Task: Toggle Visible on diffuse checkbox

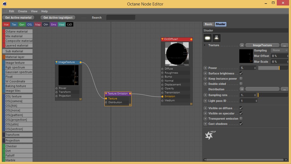Action: (x=241, y=108)
